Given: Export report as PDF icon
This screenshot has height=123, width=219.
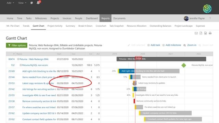Looking at the screenshot, I should point(201,33).
